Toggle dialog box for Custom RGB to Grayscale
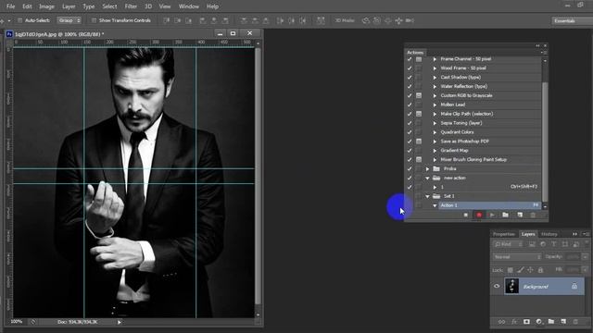Viewport: 593px width, 333px height. [x=419, y=95]
